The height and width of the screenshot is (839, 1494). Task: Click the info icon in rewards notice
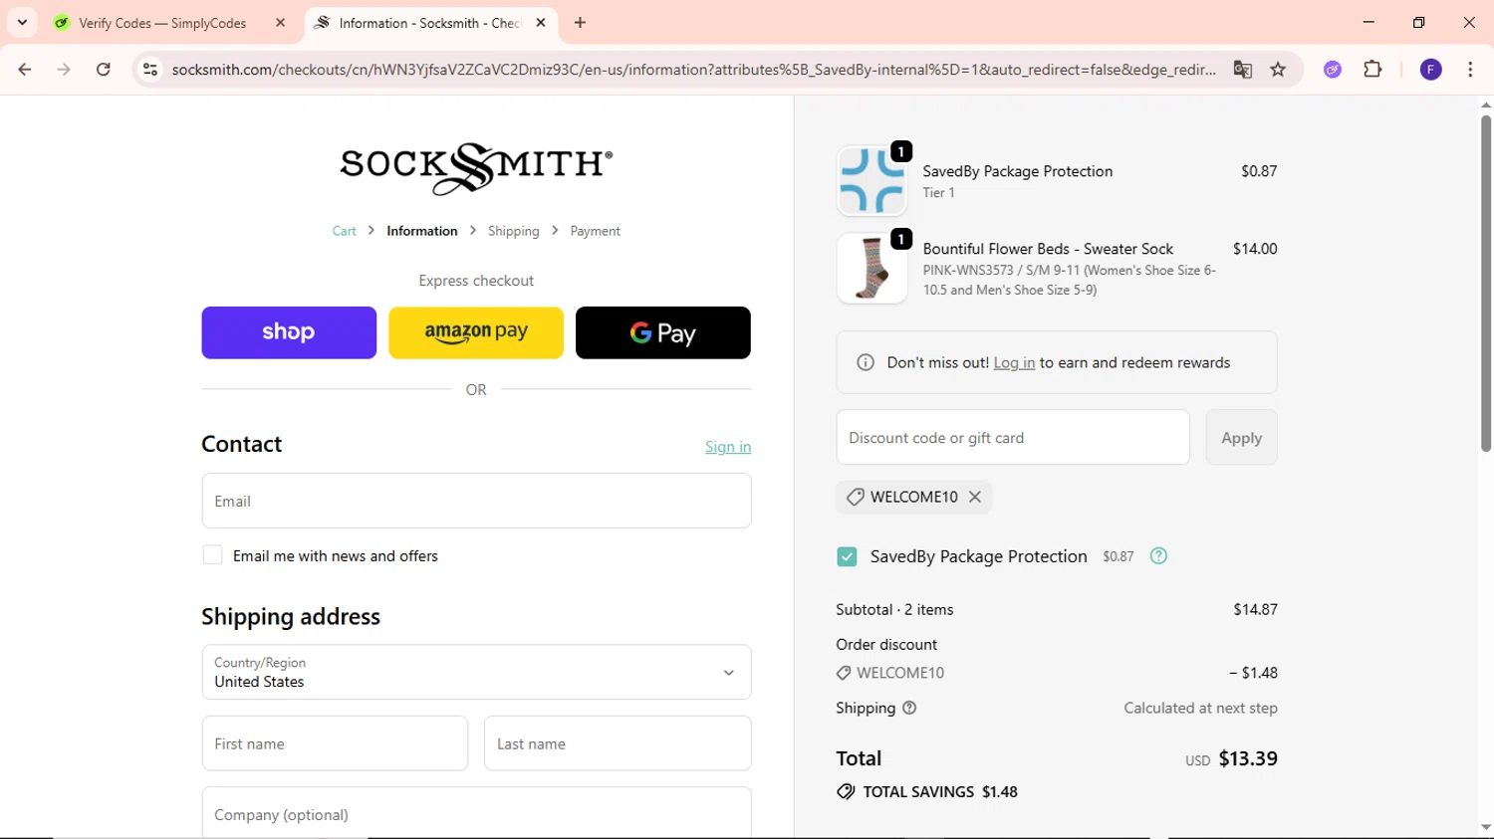coord(866,362)
